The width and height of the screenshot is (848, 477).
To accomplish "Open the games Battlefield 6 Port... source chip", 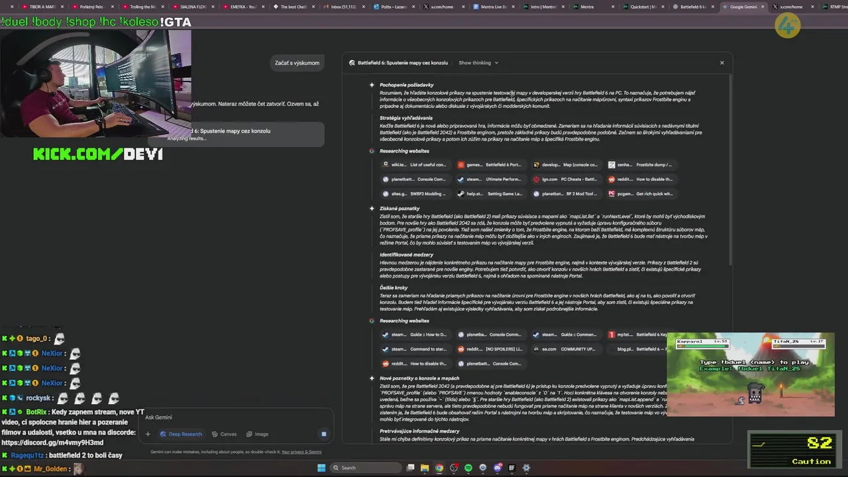I will 491,164.
